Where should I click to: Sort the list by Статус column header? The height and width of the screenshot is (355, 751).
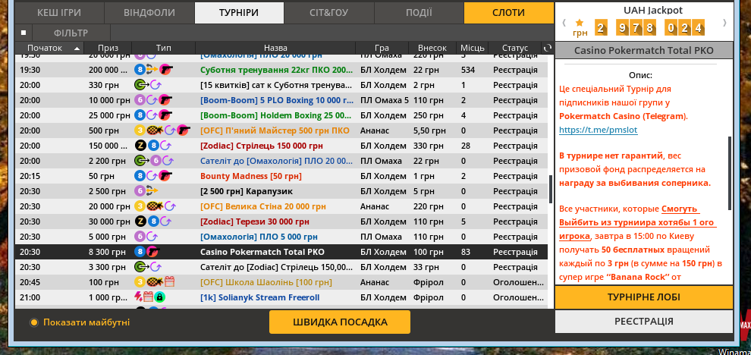[515, 48]
